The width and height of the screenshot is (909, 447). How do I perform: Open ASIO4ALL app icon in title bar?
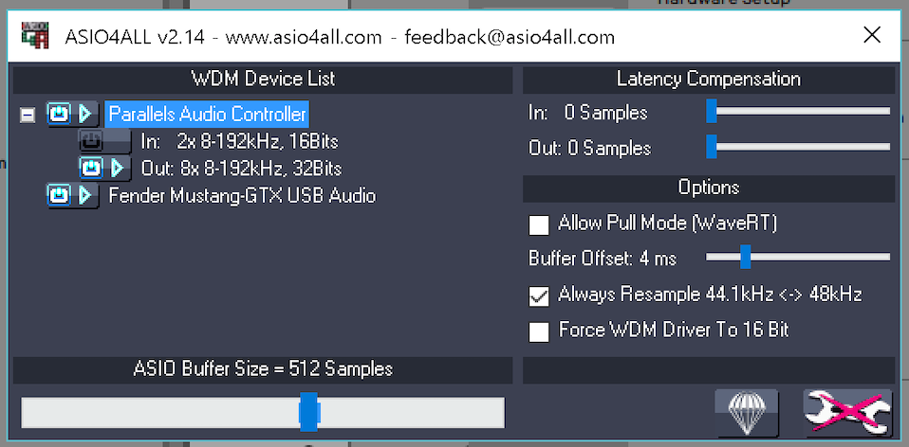pyautogui.click(x=35, y=36)
